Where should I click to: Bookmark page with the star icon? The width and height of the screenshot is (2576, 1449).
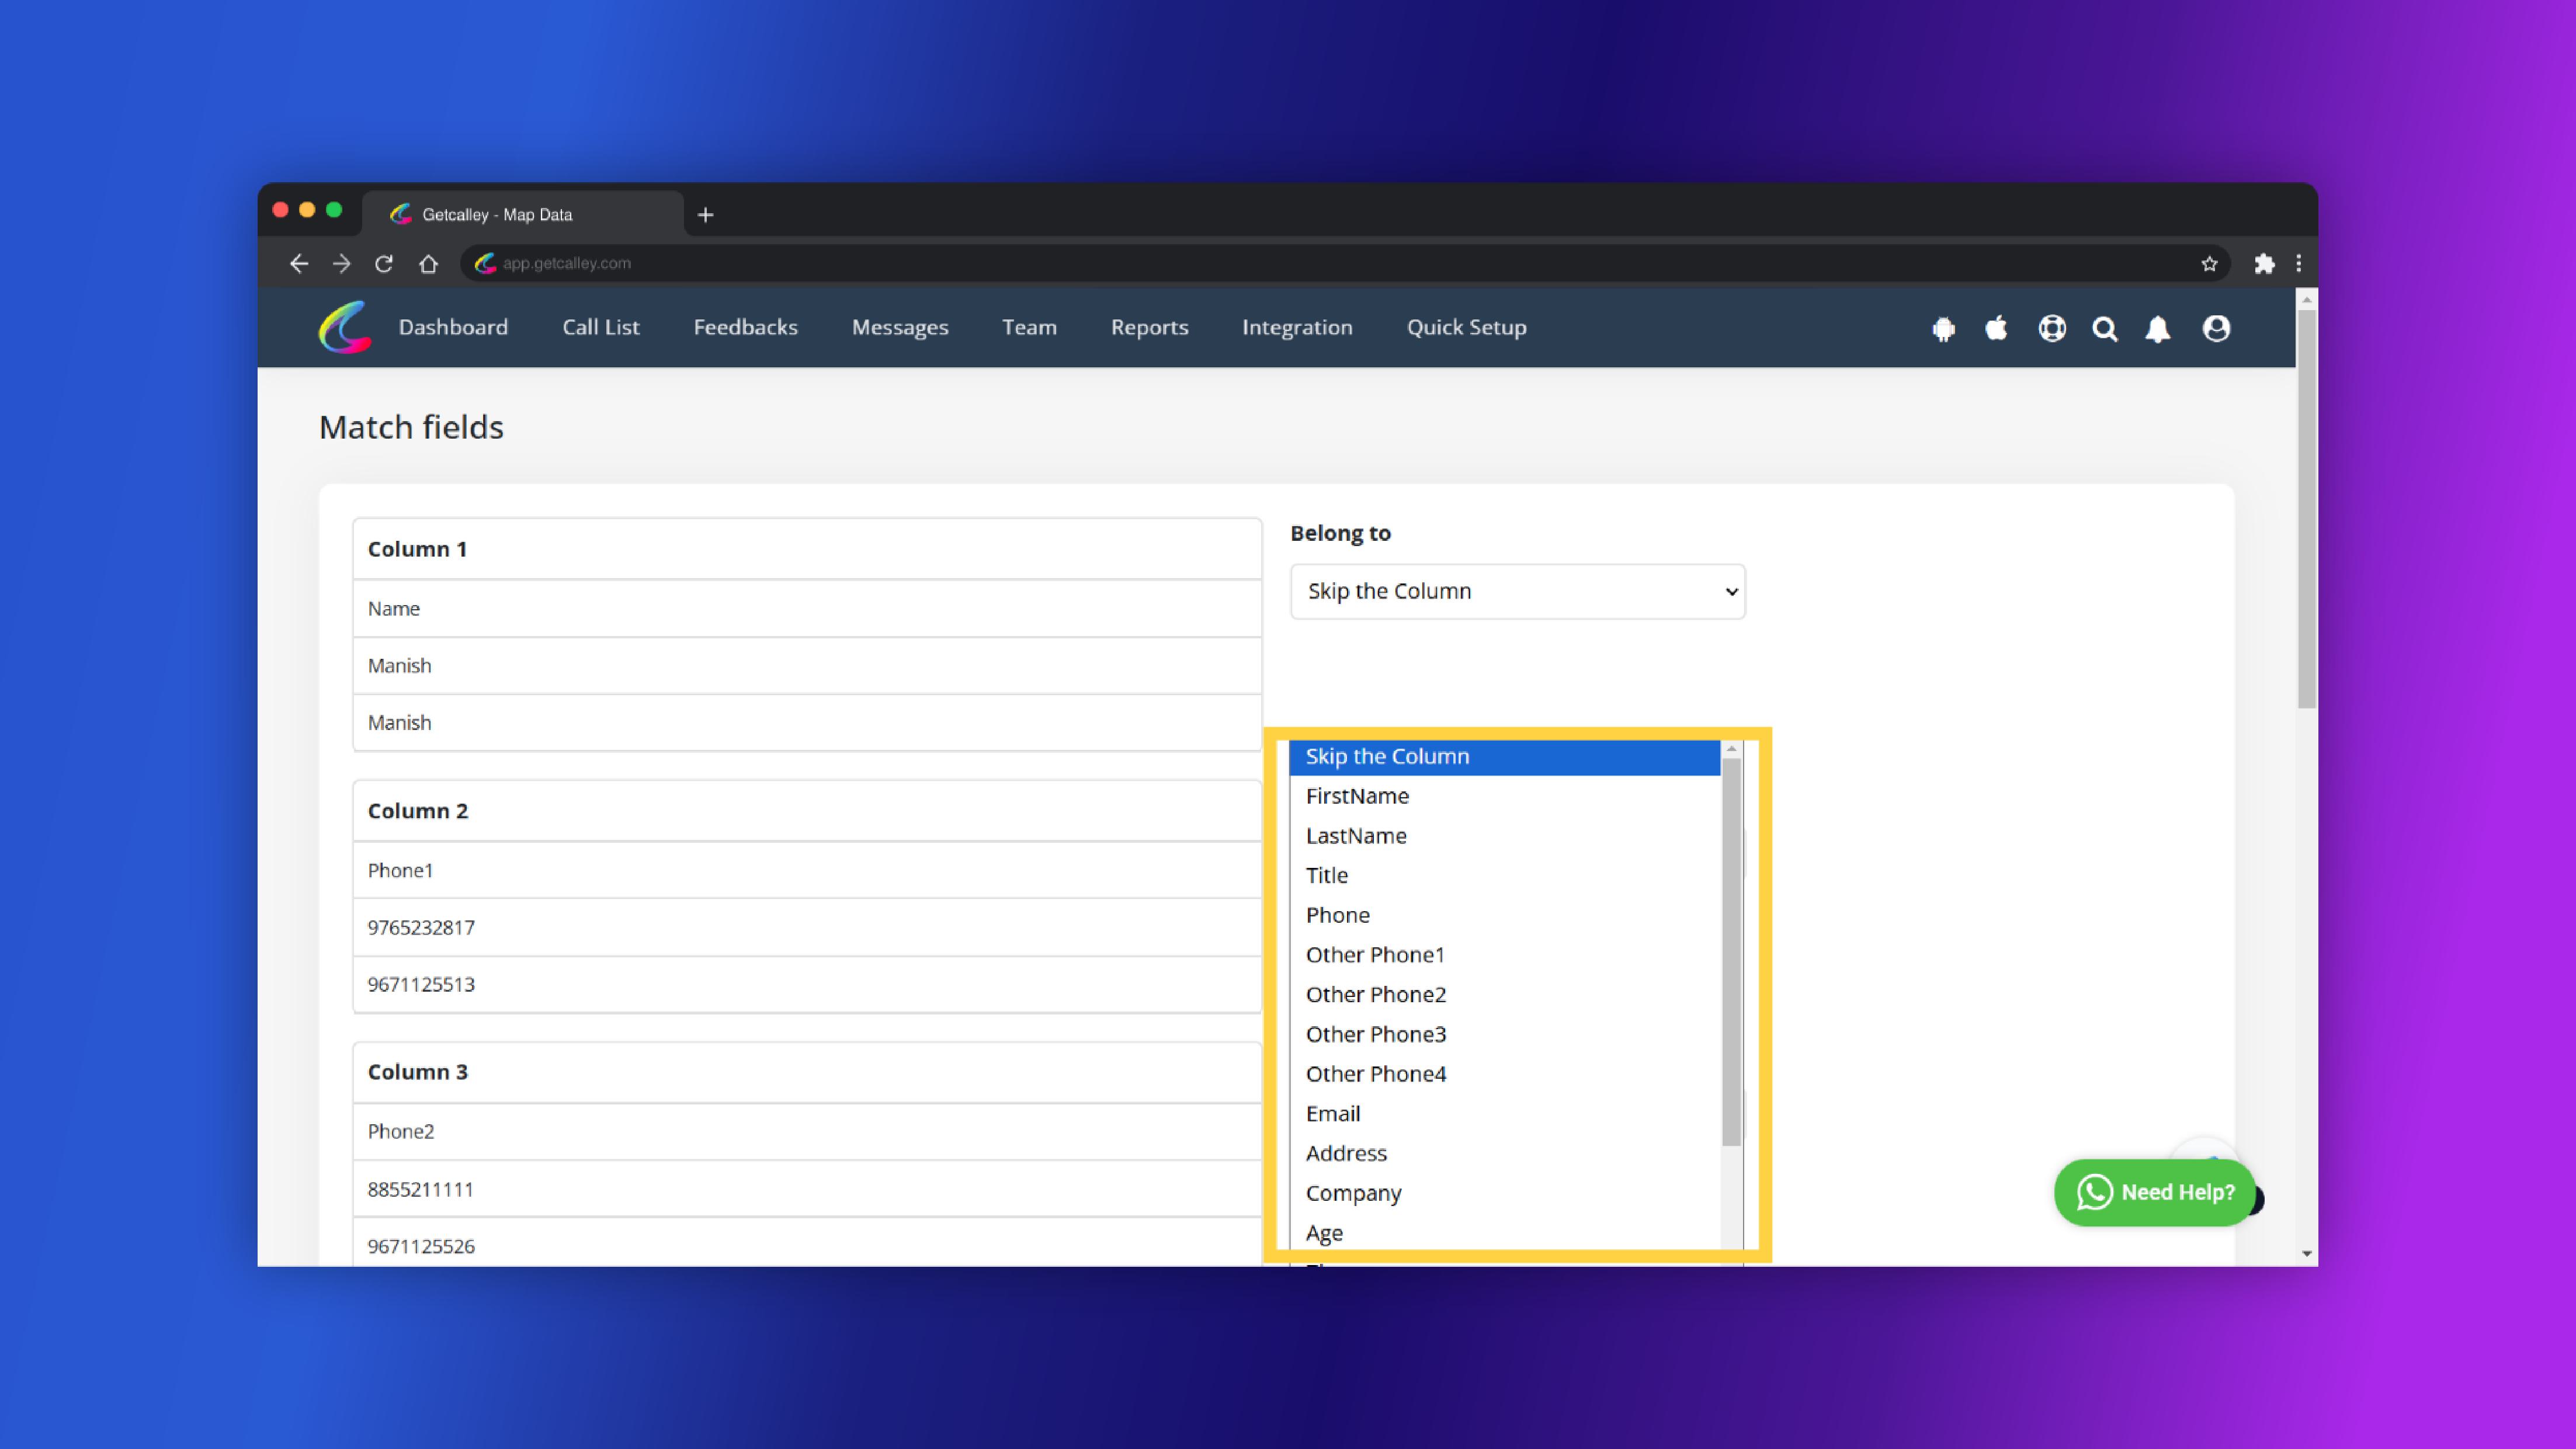click(x=2209, y=263)
